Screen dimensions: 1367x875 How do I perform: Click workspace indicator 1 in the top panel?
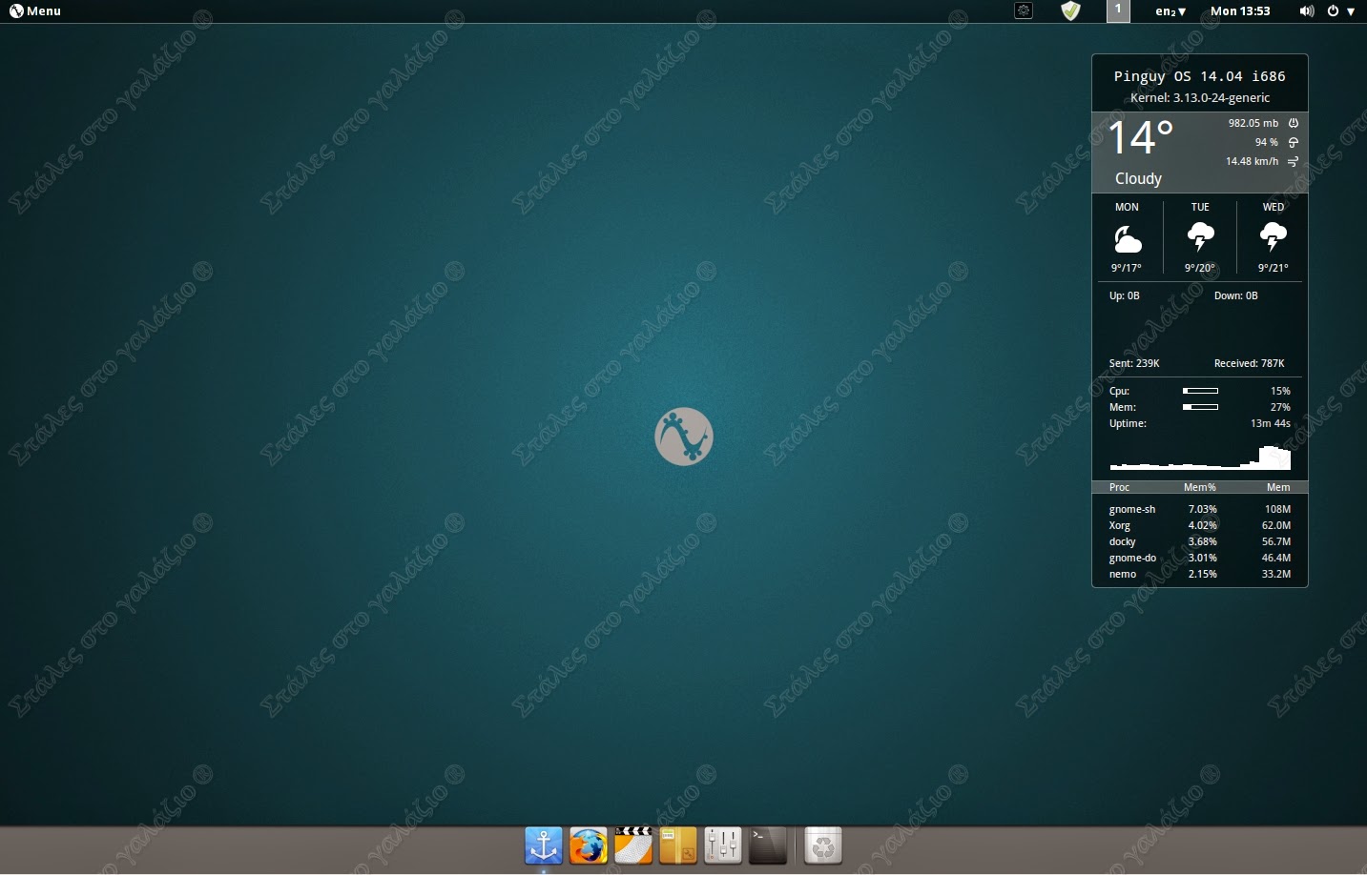point(1118,10)
